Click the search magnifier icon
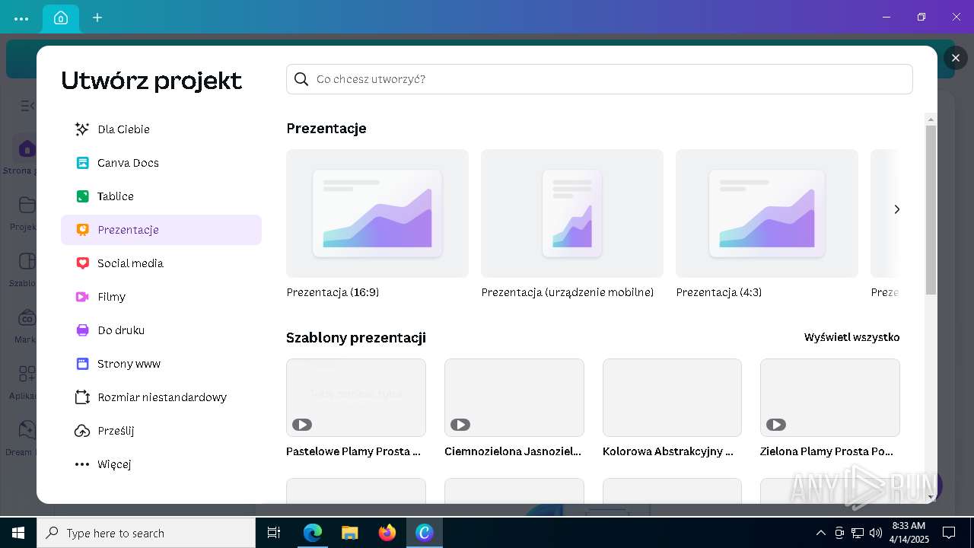 [301, 79]
